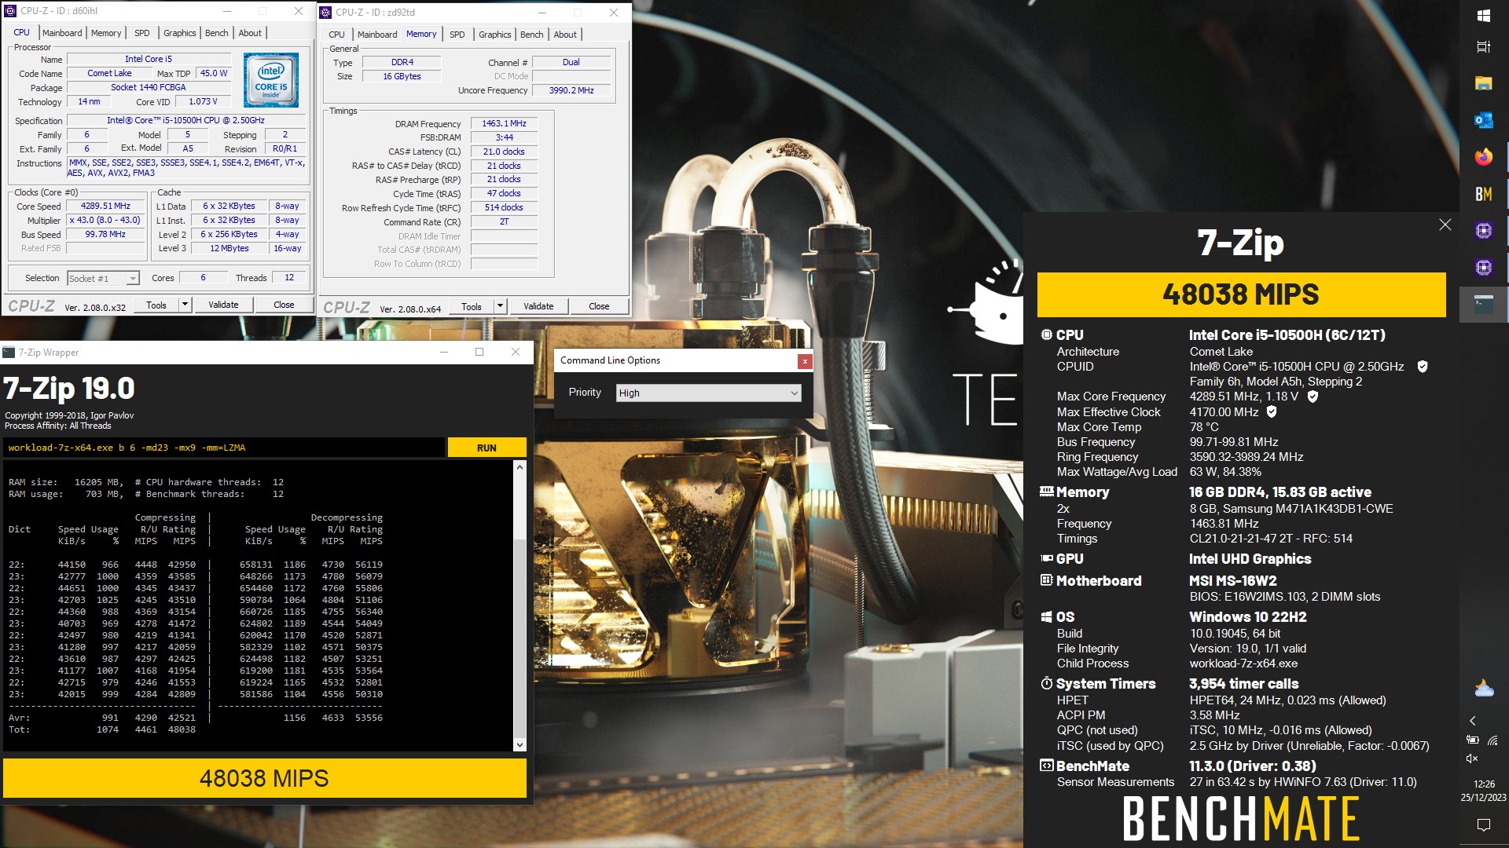Click the DRAM Frequency value 1463.1 MHz
This screenshot has width=1509, height=848.
504,123
